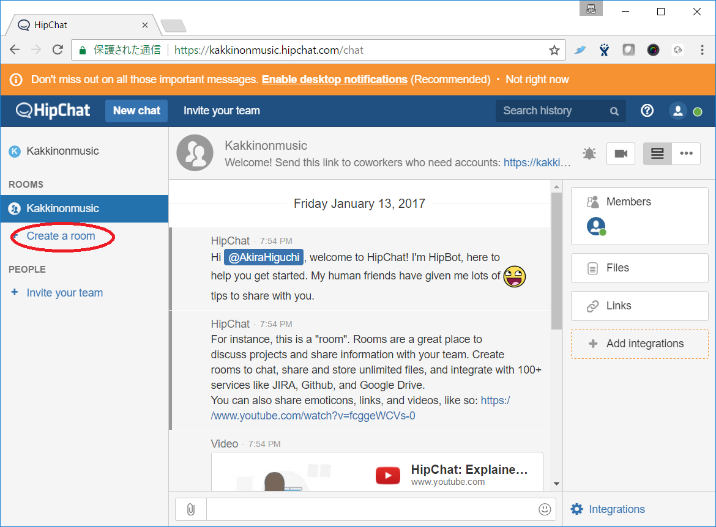Image resolution: width=716 pixels, height=527 pixels.
Task: Click Invite your team in People section
Action: coord(64,292)
